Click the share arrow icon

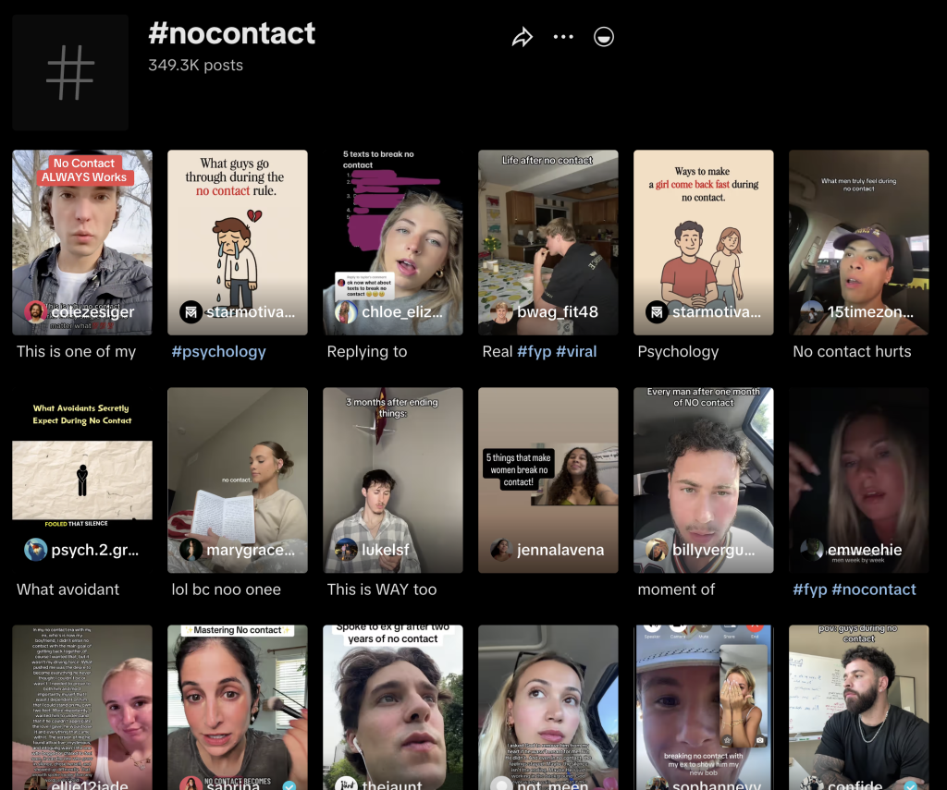(523, 37)
